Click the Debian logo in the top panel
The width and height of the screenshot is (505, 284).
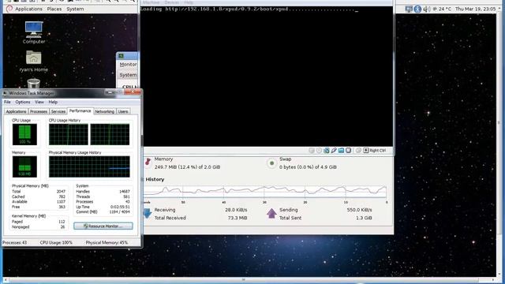tap(9, 9)
